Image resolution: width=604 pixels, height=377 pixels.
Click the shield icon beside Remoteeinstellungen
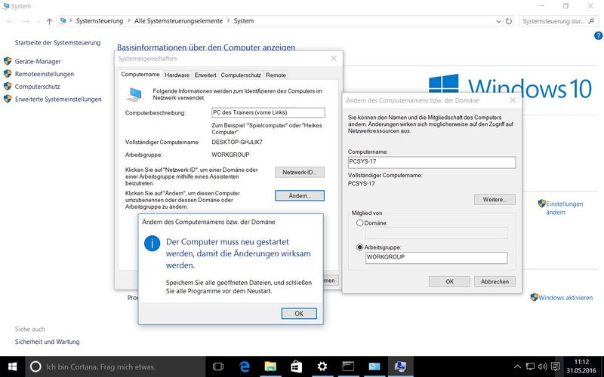(x=8, y=74)
